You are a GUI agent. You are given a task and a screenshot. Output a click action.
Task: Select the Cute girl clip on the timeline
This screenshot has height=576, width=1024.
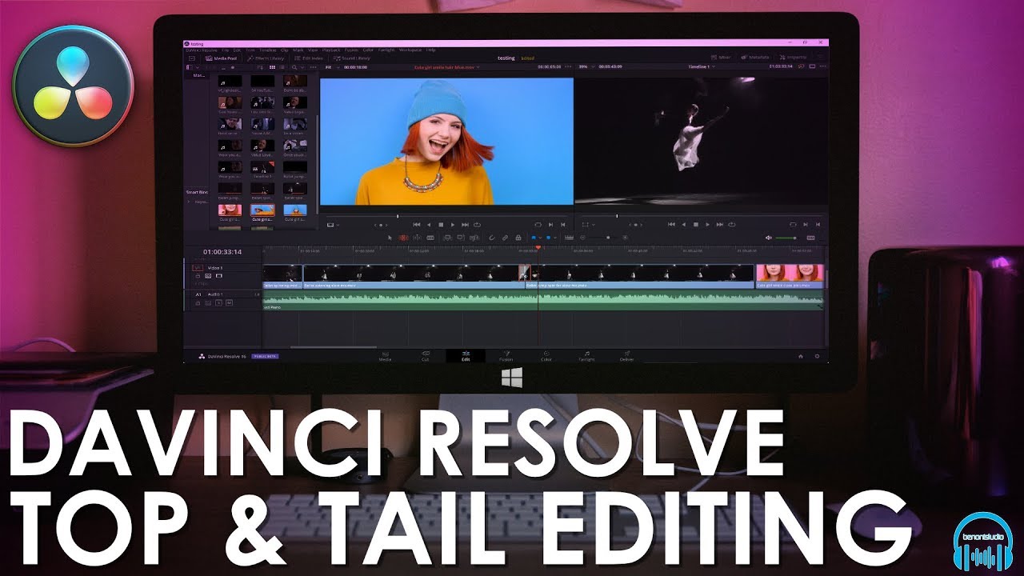(x=790, y=276)
